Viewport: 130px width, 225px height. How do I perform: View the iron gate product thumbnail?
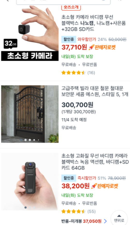point(30,114)
